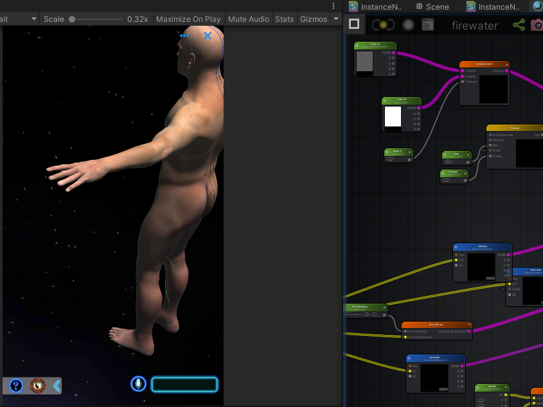
Task: Click the yellow live update arrows icon
Action: (383, 25)
